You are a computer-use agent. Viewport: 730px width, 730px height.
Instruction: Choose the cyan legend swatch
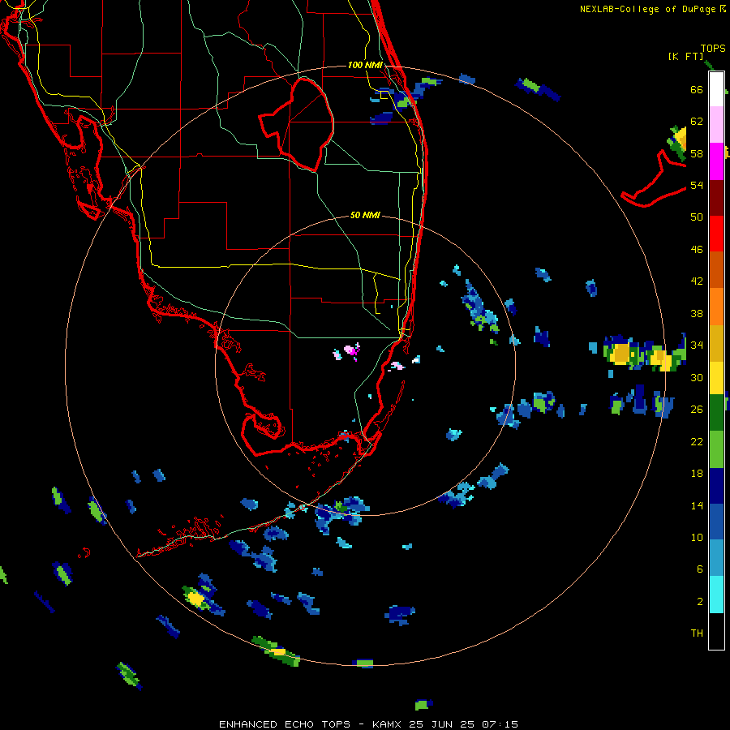click(716, 595)
